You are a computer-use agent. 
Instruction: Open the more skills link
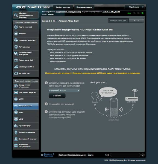[57, 61]
